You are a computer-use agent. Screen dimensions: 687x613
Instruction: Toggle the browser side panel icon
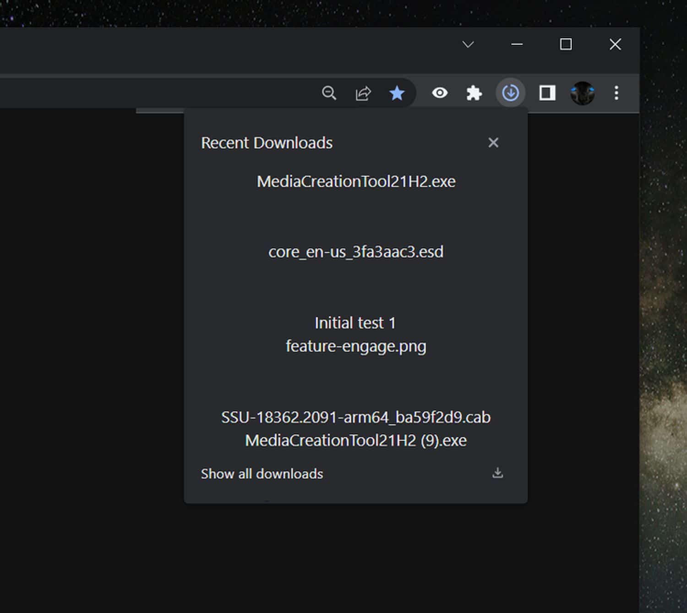coord(547,93)
